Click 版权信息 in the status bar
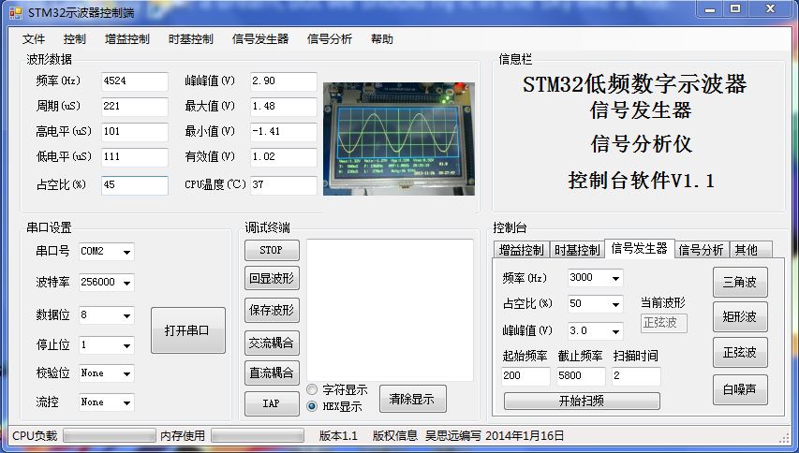799x453 pixels. pyautogui.click(x=395, y=436)
